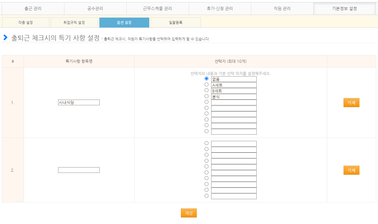Set B세트 as default choice

(x=206, y=90)
